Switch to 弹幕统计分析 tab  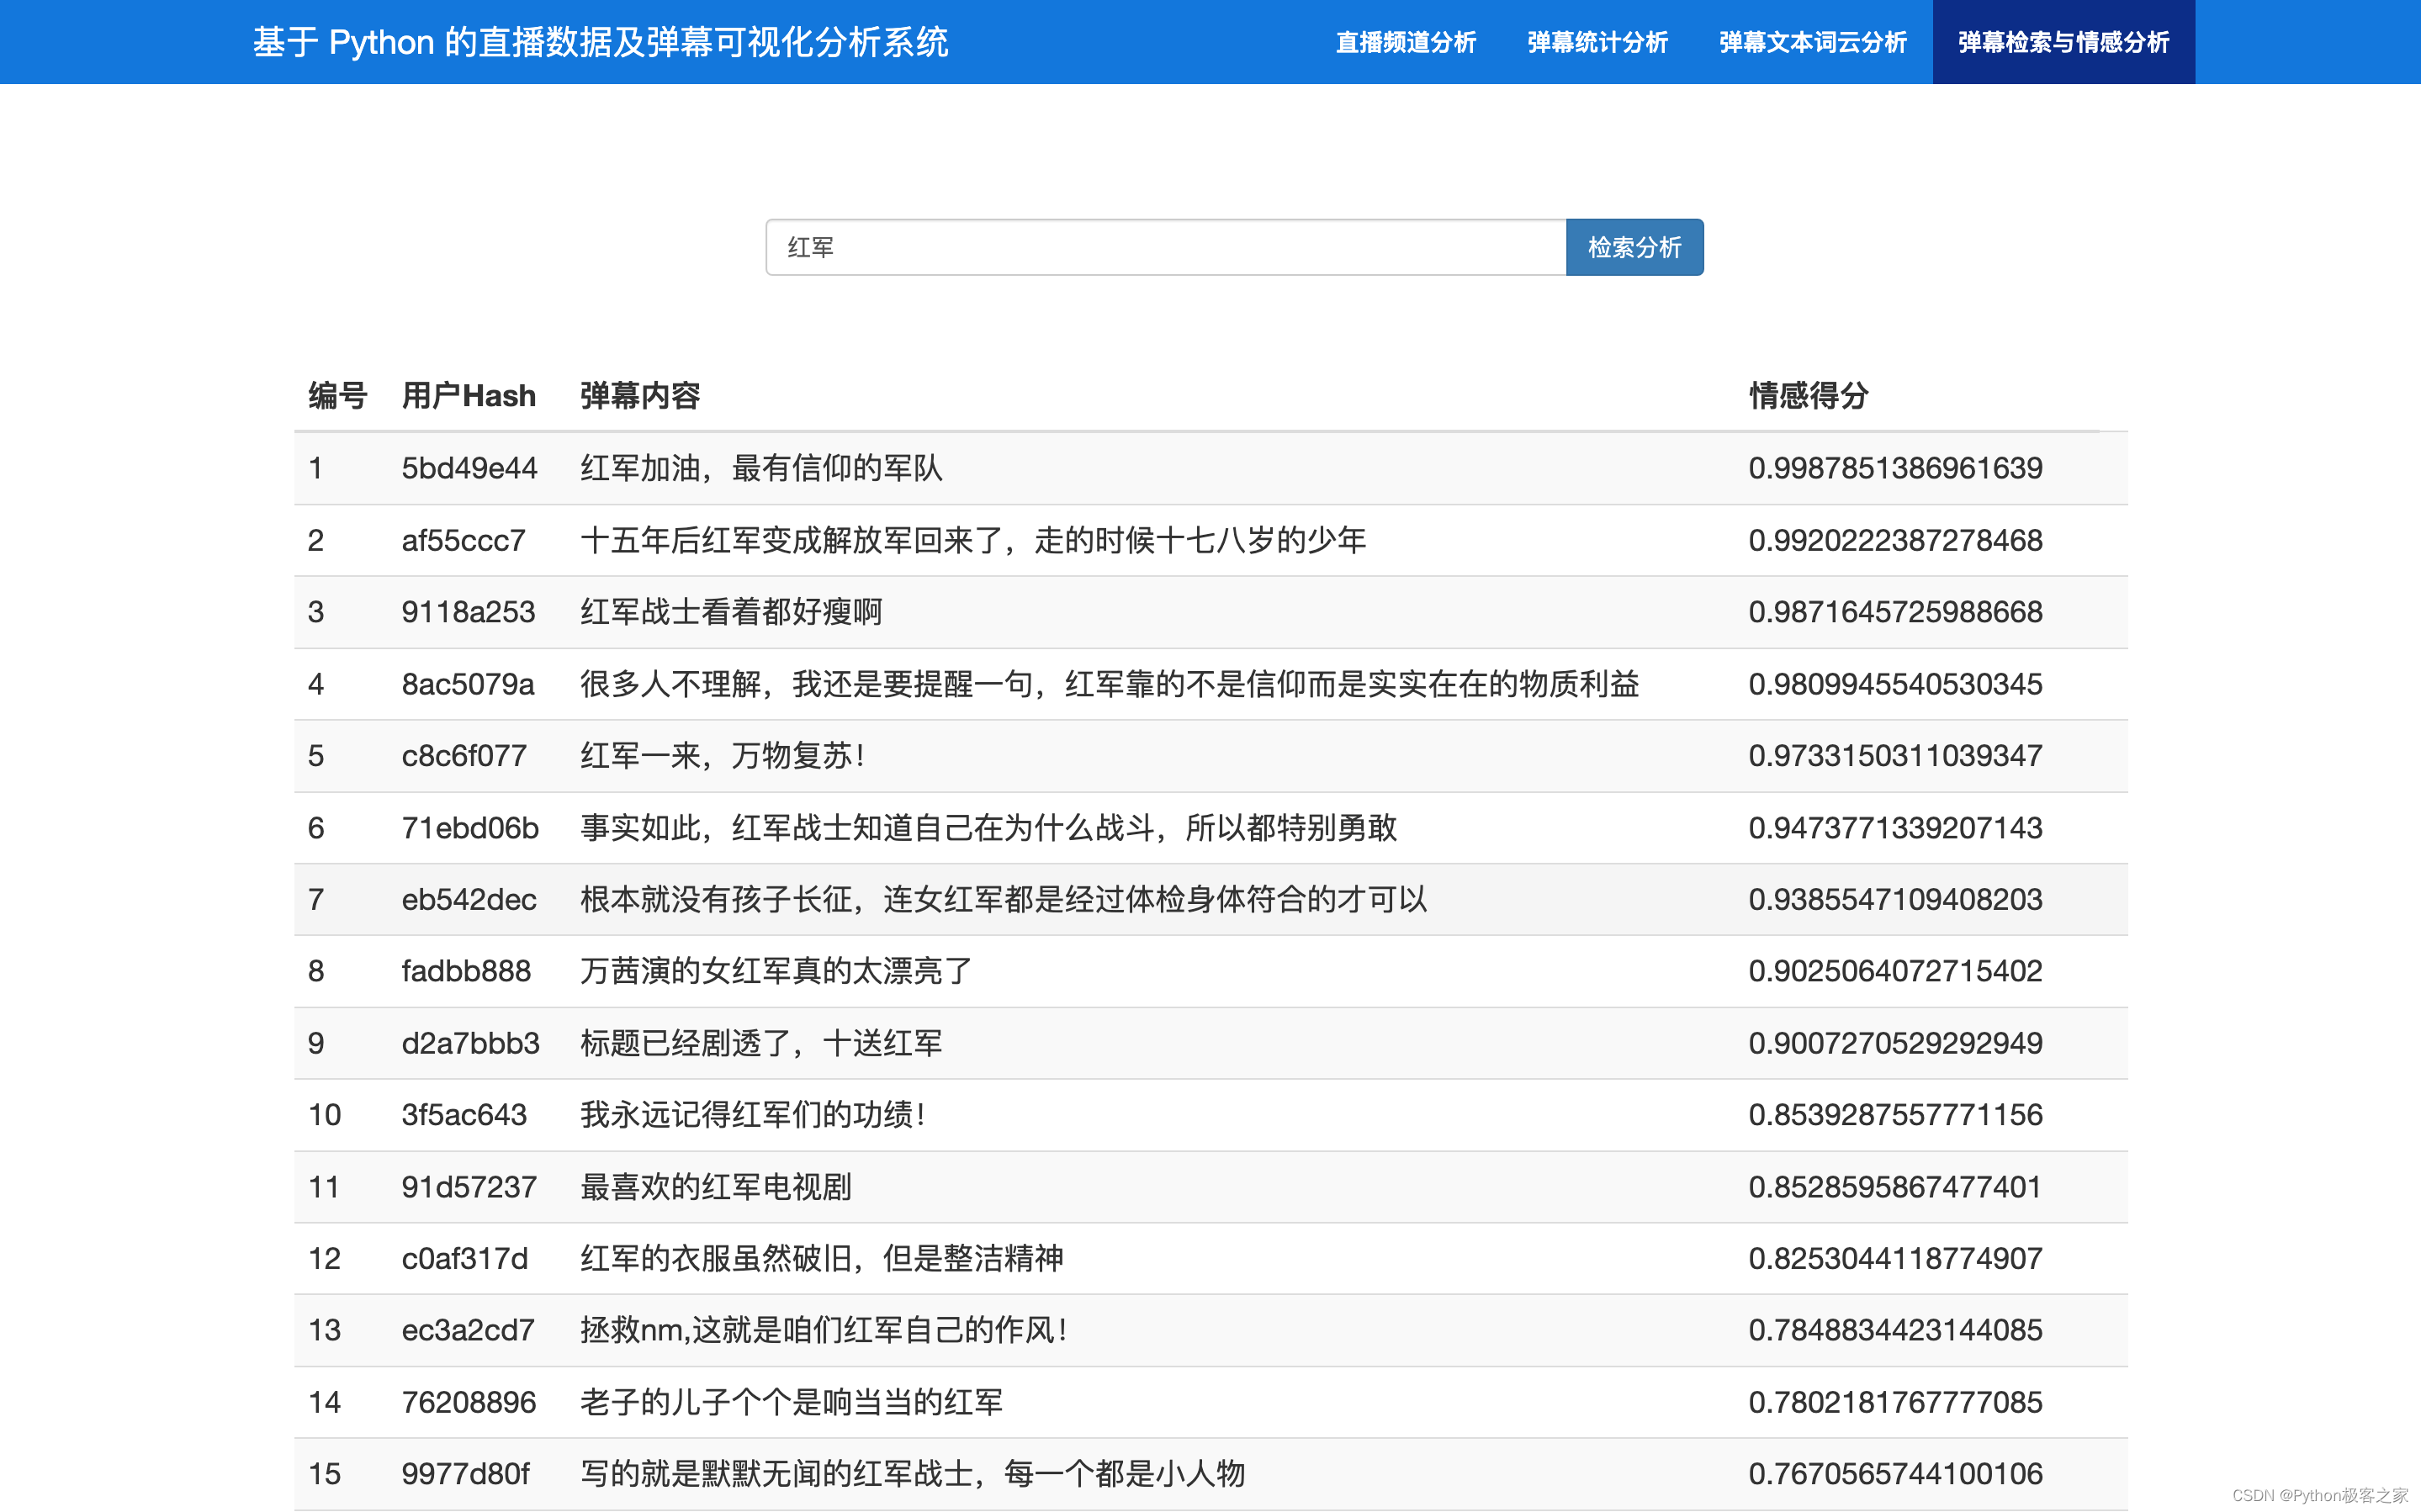point(1597,42)
